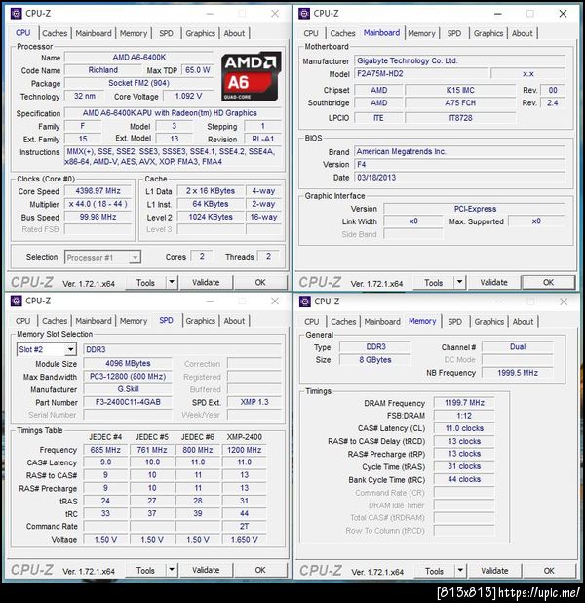Click the Core Voltage 1.092 V value
Viewport: 585px width, 603px height.
click(x=188, y=96)
